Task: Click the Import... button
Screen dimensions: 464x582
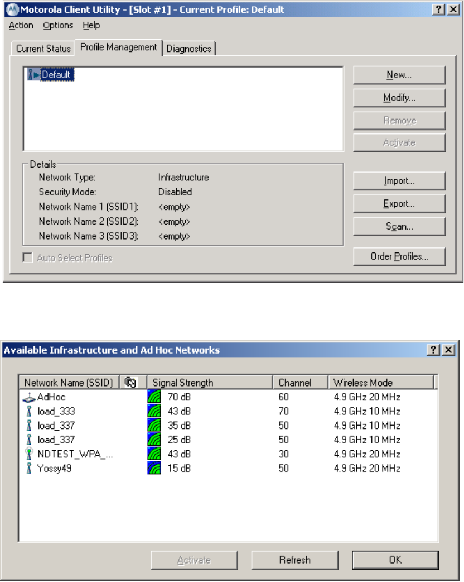Action: (x=399, y=181)
